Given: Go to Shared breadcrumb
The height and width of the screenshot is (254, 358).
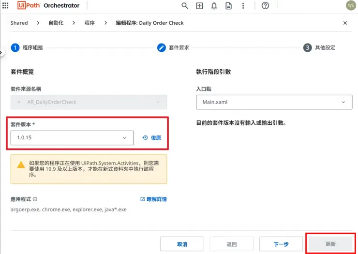Looking at the screenshot, I should [19, 23].
